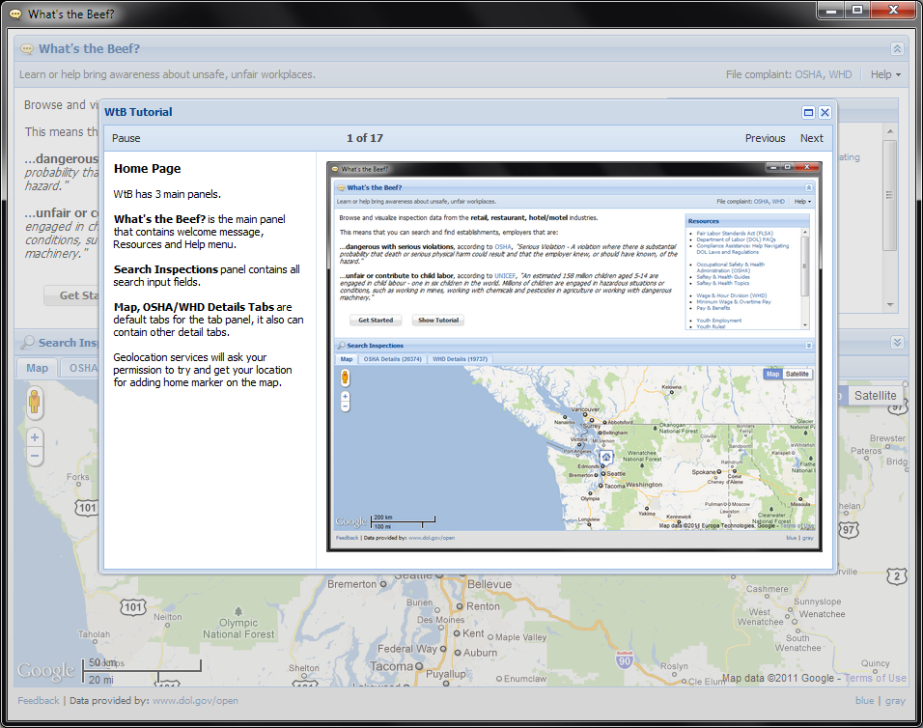
Task: Expand the Search Inspections panel
Action: (897, 343)
